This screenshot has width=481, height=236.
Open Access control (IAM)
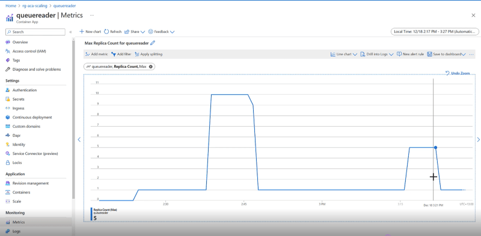pos(29,51)
